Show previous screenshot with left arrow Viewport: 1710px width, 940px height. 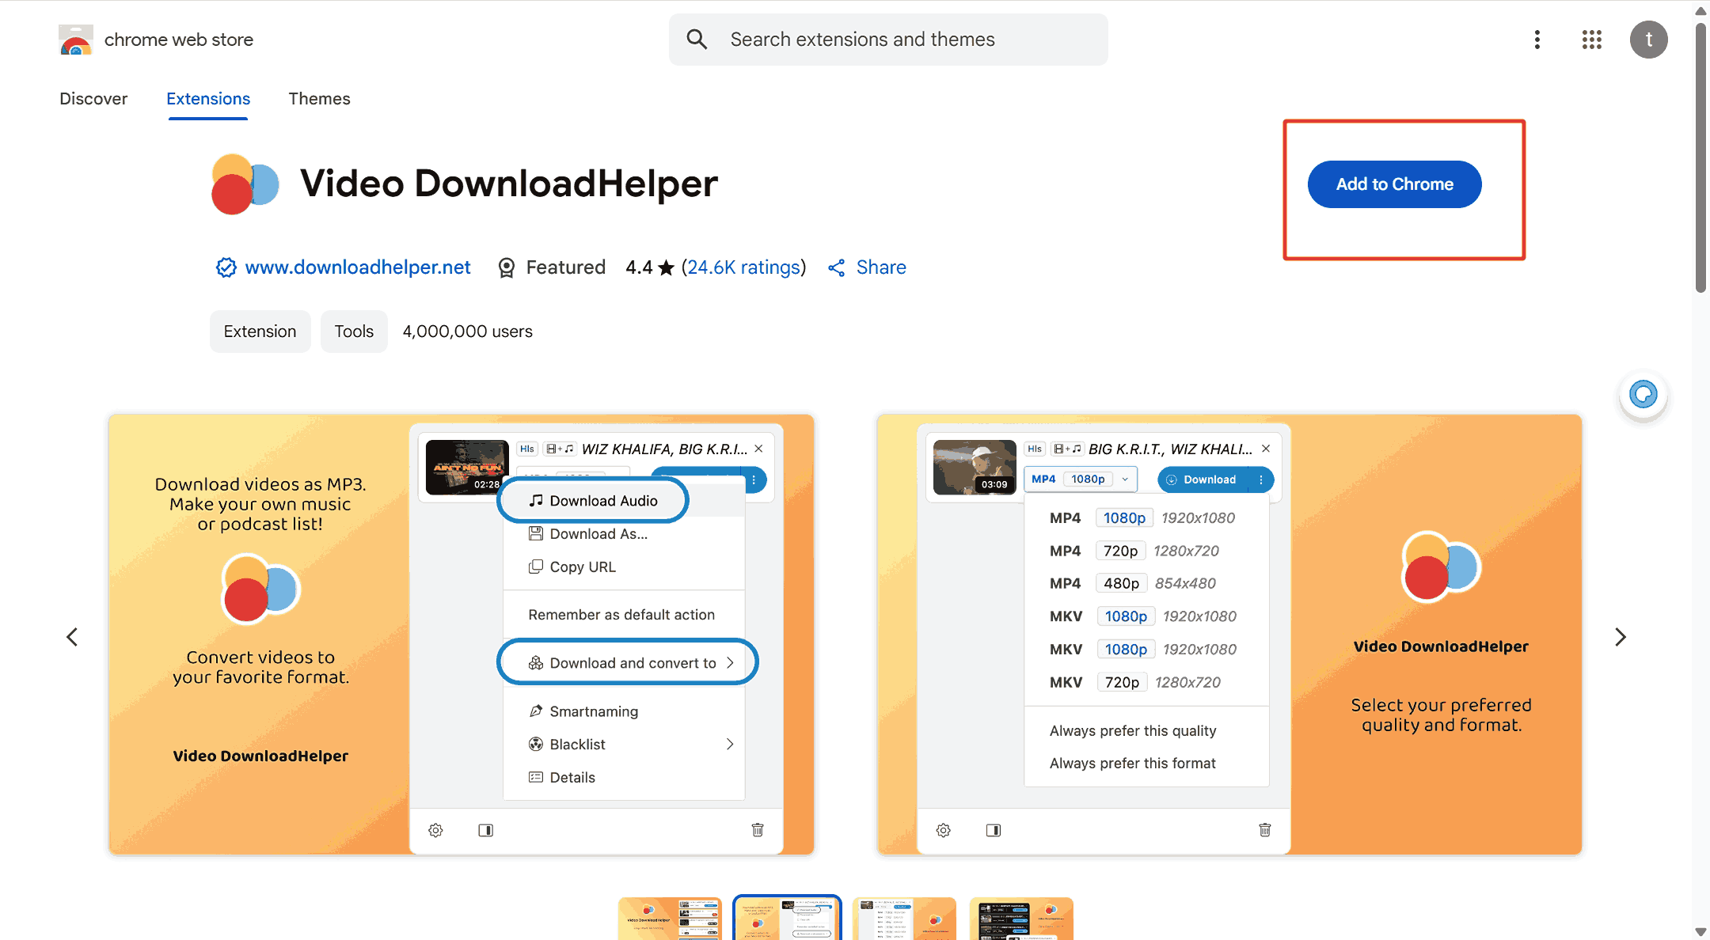click(x=72, y=637)
